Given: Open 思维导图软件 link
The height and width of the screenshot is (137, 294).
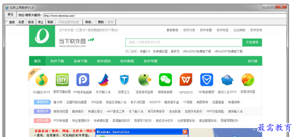Looking at the screenshot, I should pos(229,121).
